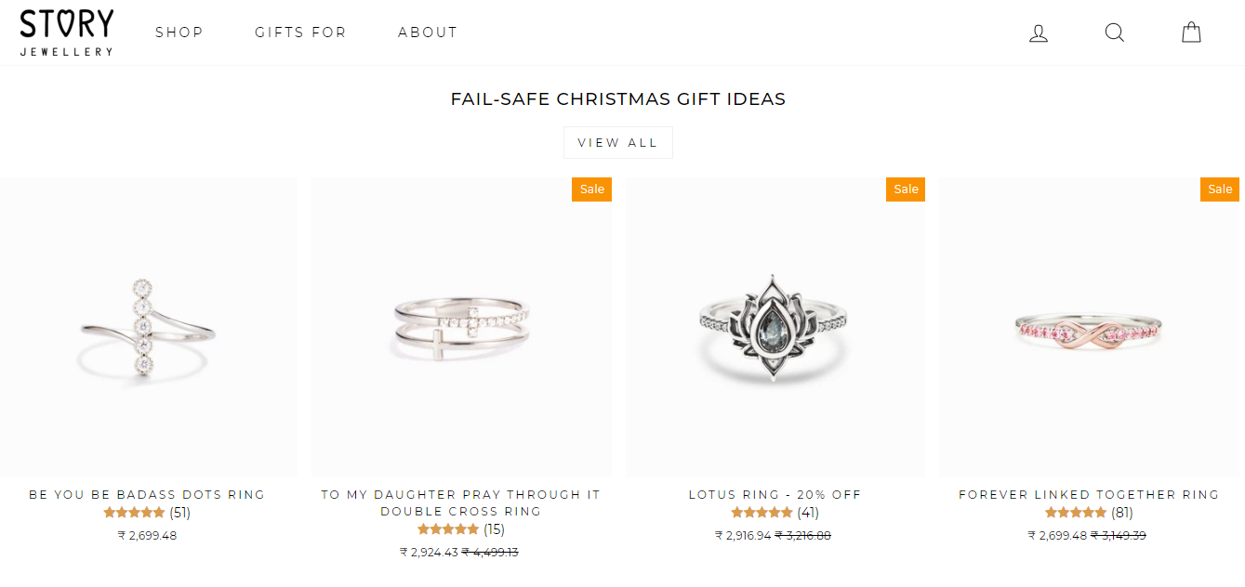This screenshot has width=1245, height=587.
Task: Click star rating of Forever Linked Together Ring
Action: (1076, 512)
